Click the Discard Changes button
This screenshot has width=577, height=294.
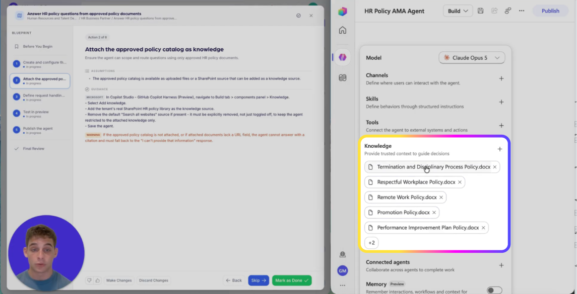154,280
